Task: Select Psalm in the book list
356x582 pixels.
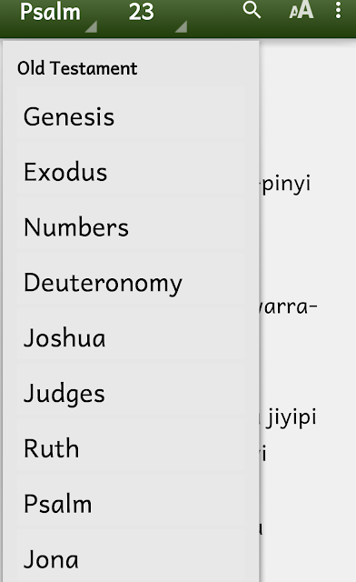Action: click(x=131, y=504)
